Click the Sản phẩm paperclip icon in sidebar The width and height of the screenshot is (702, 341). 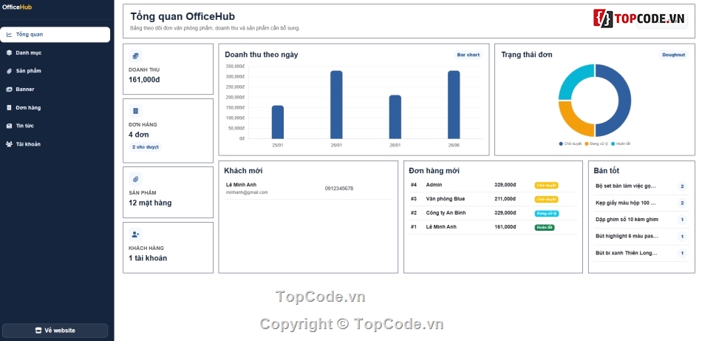pos(9,71)
